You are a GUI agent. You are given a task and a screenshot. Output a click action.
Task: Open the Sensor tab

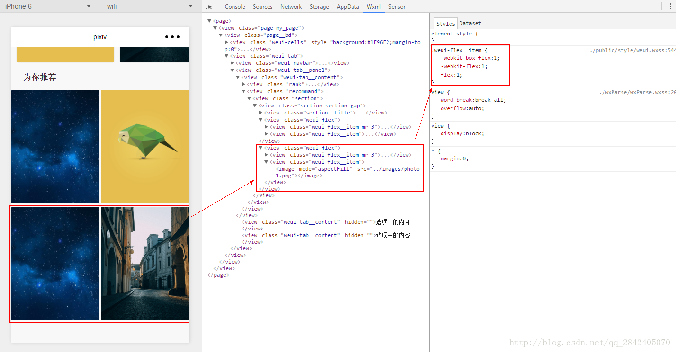tap(397, 7)
